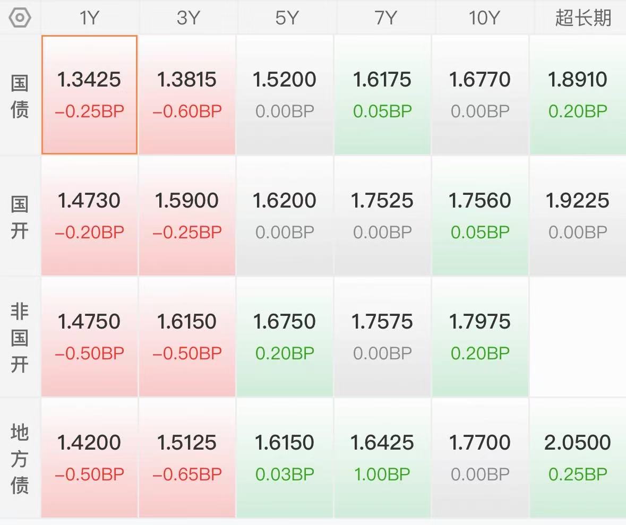
Task: Open the 国开 10Y cell showing 1.7560
Action: [480, 216]
